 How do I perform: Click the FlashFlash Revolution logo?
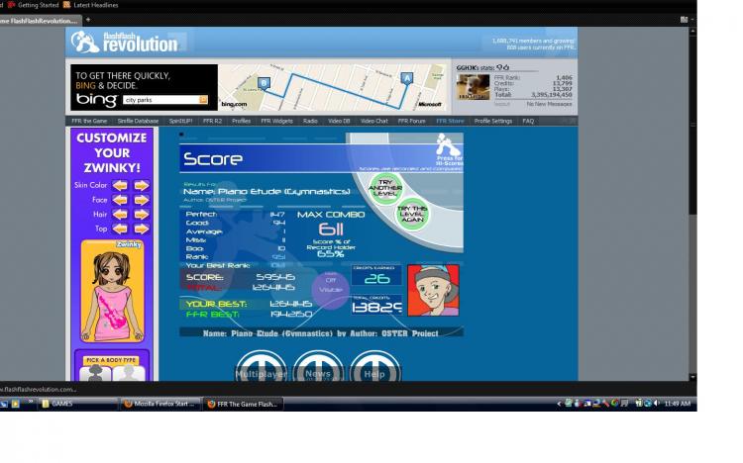coord(125,43)
